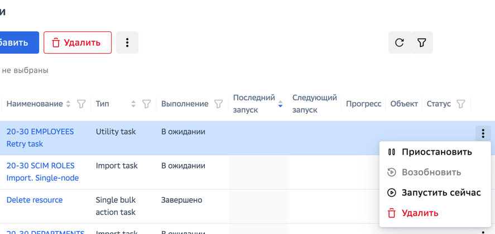Click the Следующий запуск column header
This screenshot has width=495, height=234.
(315, 104)
